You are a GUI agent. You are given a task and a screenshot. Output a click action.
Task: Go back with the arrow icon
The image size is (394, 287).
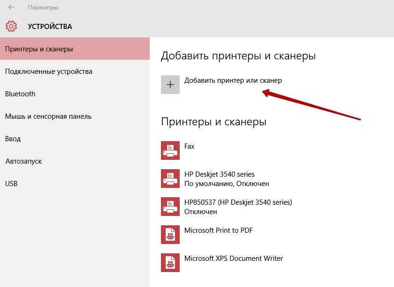point(11,7)
